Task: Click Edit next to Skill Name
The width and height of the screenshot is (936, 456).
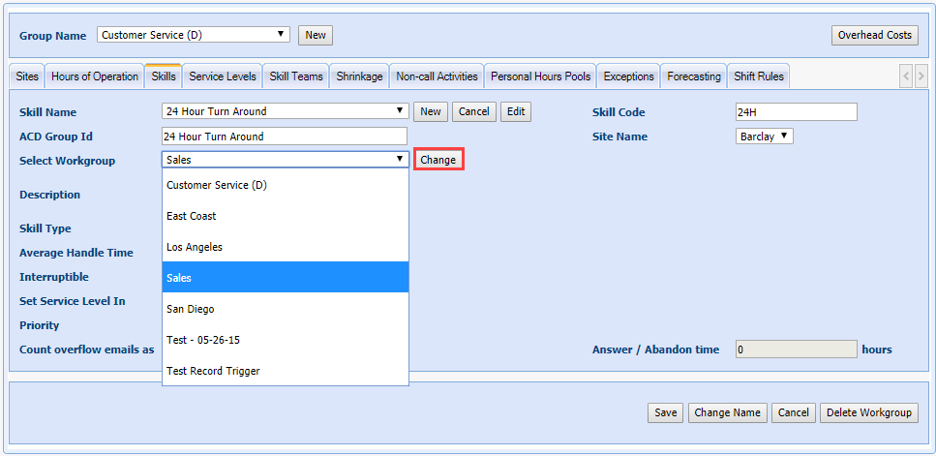Action: coord(516,111)
